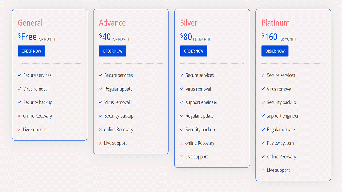342x192 pixels.
Task: Select the Silver plan title
Action: pos(189,23)
